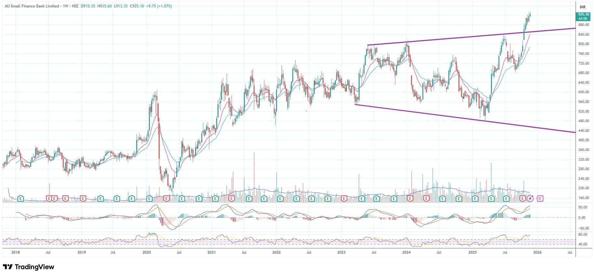This screenshot has width=594, height=275.
Task: Click the NSE exchange label
Action: pos(75,6)
